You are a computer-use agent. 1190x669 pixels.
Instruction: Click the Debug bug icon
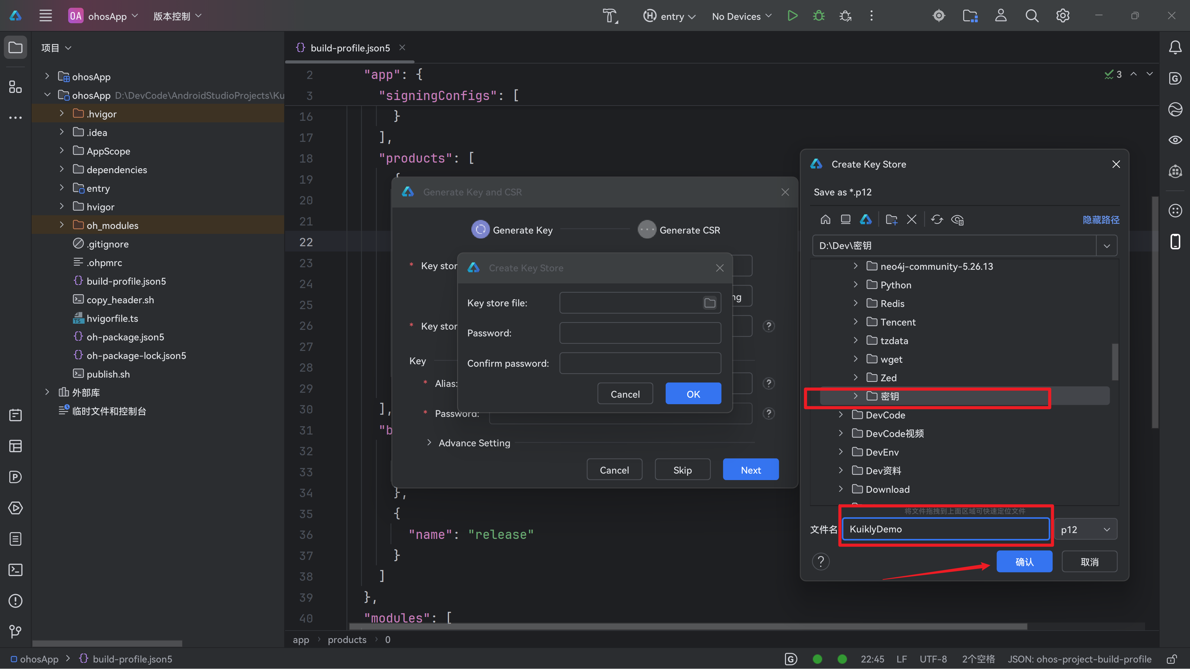(x=818, y=16)
